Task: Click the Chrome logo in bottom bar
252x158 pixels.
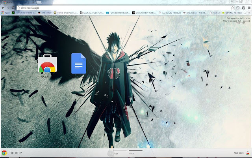Action: [12, 153]
